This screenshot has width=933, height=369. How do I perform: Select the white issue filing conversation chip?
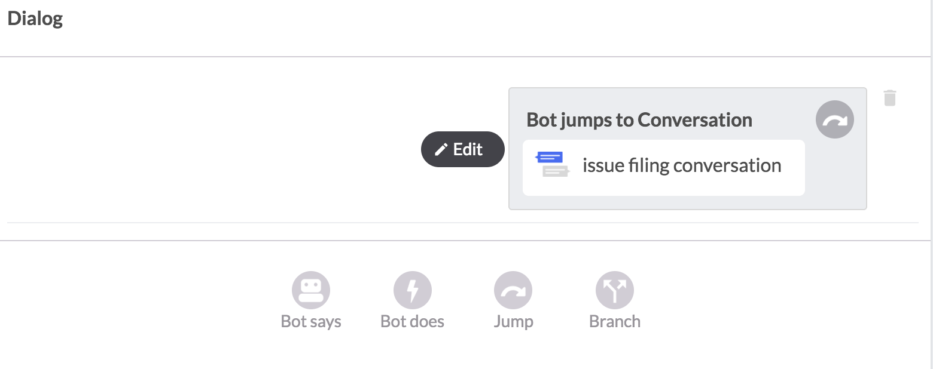point(664,167)
